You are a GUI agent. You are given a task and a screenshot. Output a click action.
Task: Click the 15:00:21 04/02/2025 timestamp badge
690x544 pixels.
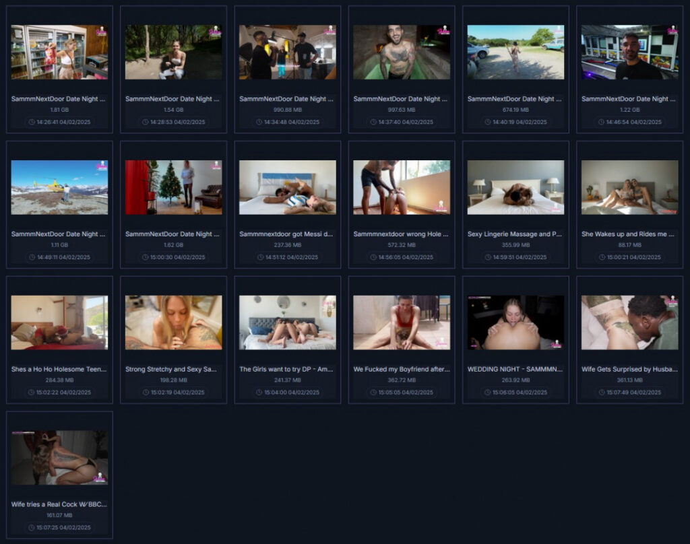(x=629, y=257)
